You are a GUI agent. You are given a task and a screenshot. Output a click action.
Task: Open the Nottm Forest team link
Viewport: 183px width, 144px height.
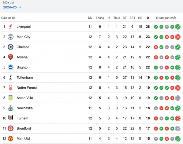(27, 88)
